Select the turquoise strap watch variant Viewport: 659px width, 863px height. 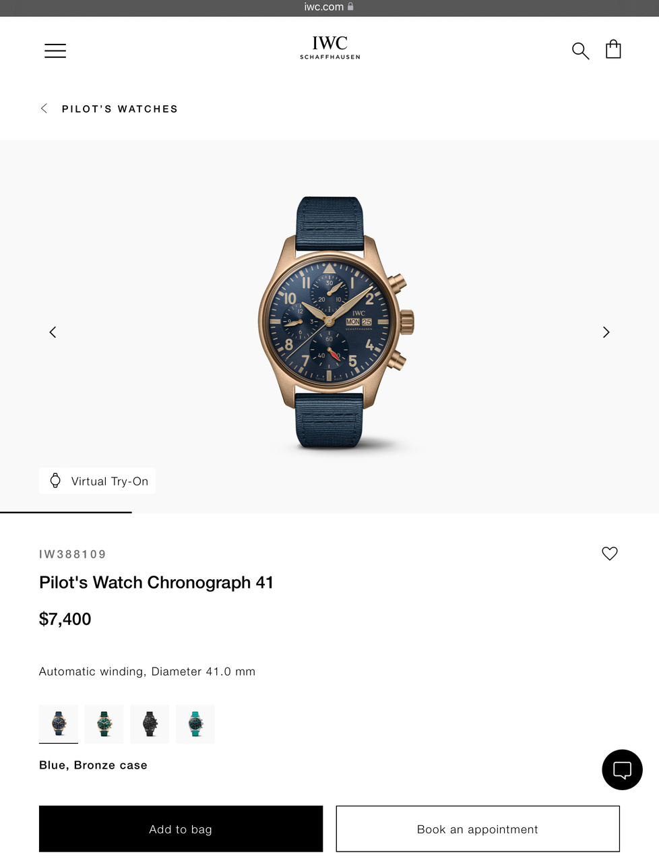195,724
